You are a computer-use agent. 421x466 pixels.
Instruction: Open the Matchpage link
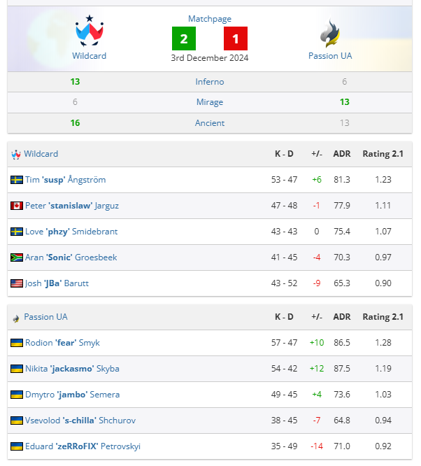210,19
